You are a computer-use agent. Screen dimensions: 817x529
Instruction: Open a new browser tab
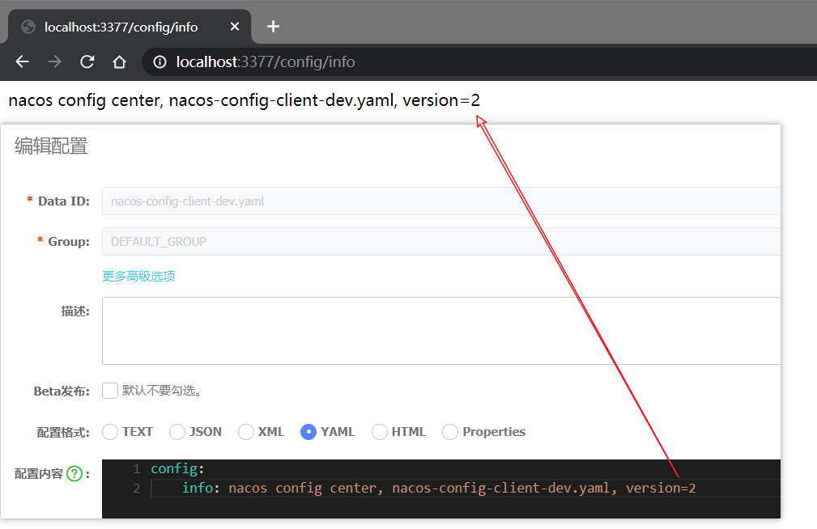pos(273,26)
